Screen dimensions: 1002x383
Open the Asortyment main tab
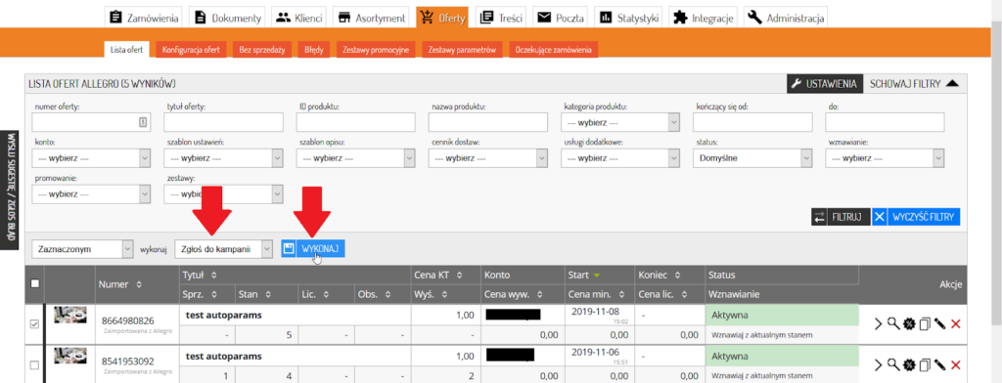coord(371,18)
